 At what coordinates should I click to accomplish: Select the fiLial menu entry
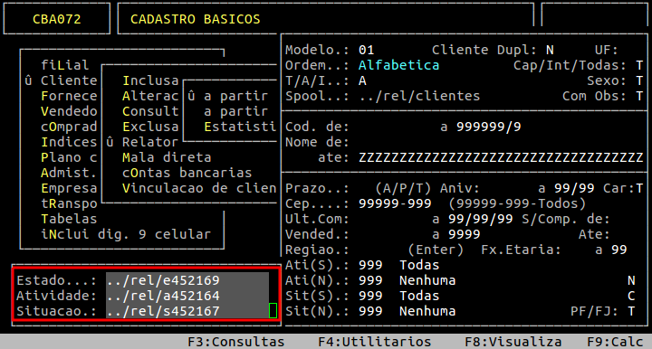[x=65, y=65]
